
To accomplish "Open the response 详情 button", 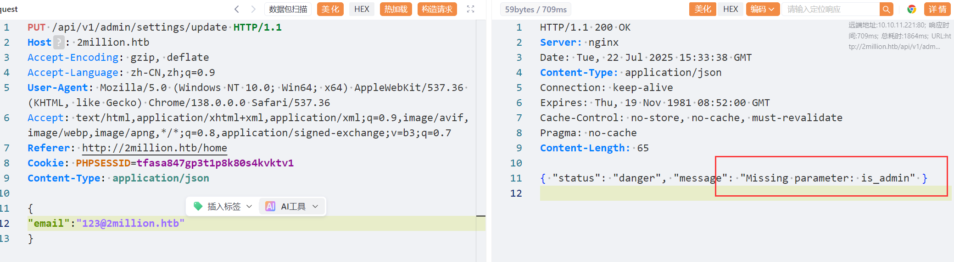I will [937, 9].
